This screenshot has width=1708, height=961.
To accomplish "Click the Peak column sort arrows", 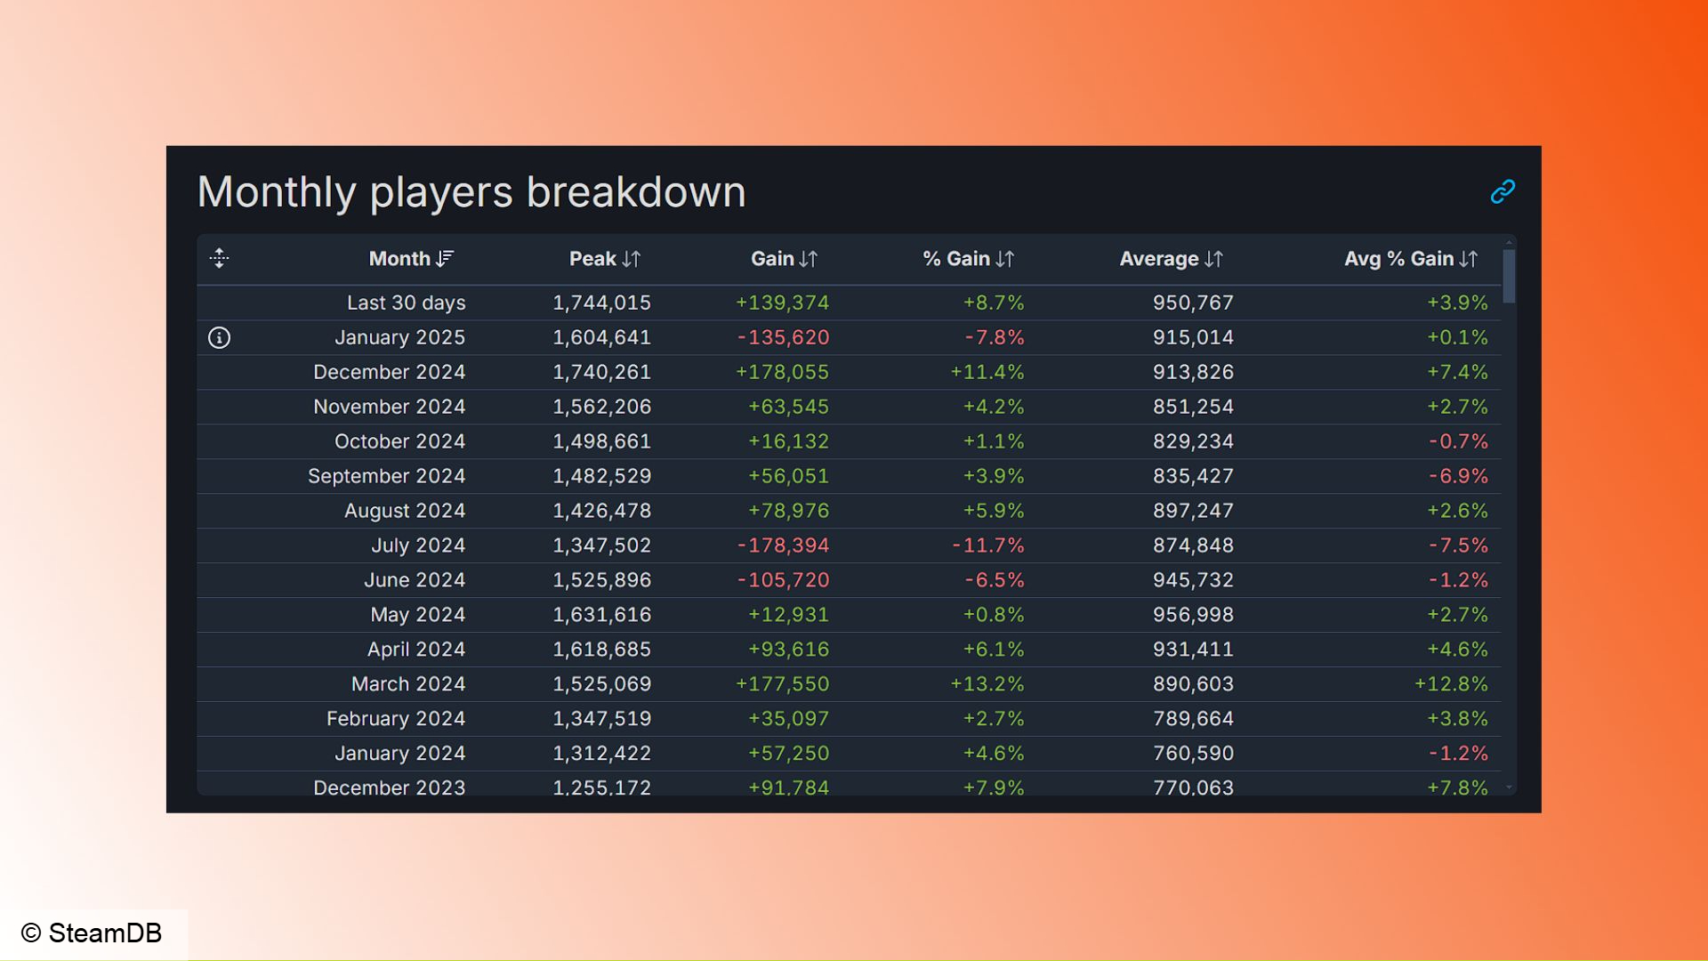I will [x=632, y=259].
